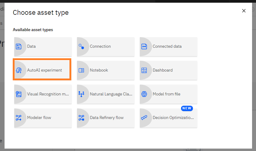Viewport: 256px width, 151px height.
Task: Click the Visual Recognition model icon
Action: [x=19, y=94]
